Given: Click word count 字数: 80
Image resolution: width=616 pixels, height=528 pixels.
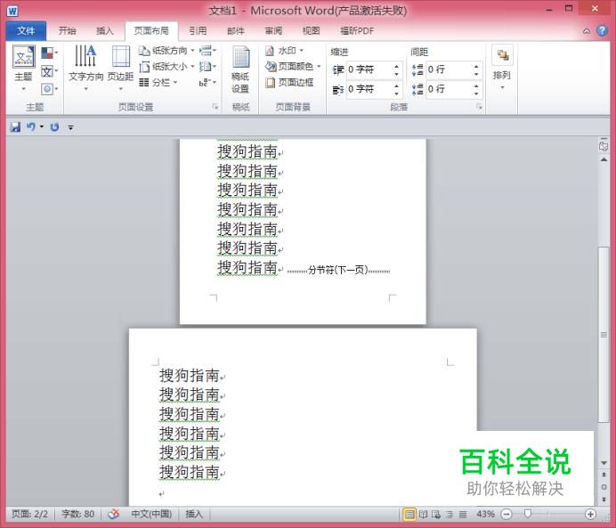Looking at the screenshot, I should click(x=77, y=514).
